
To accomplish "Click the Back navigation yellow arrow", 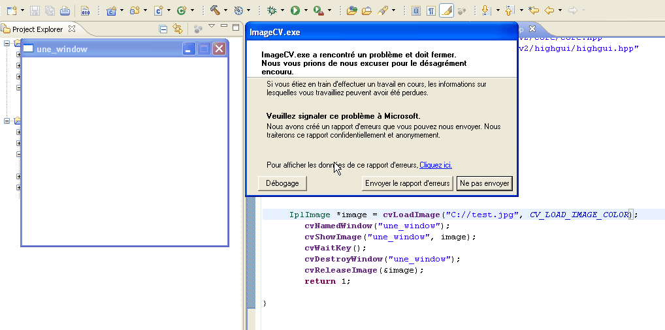I will point(549,10).
